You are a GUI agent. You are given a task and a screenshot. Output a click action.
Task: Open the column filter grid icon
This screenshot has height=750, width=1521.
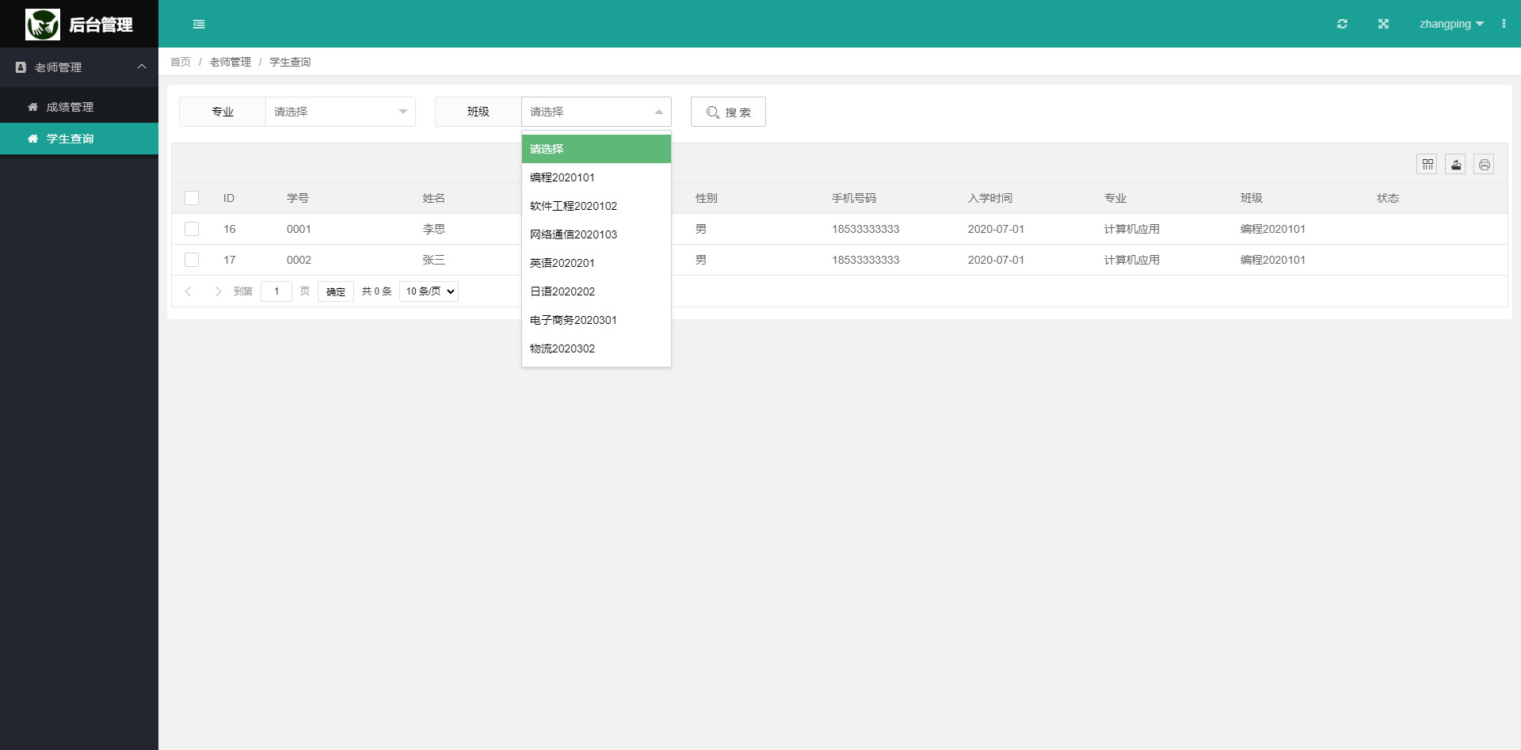point(1428,164)
